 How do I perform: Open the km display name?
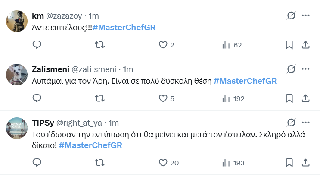(38, 16)
